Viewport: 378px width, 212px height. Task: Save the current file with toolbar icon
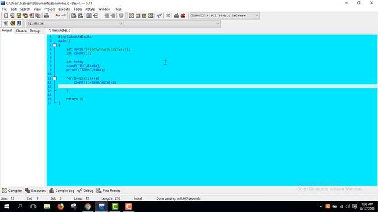tap(19, 16)
